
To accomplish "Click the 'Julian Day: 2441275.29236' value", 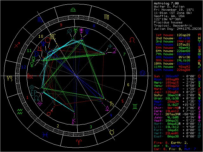I will coord(178,29).
